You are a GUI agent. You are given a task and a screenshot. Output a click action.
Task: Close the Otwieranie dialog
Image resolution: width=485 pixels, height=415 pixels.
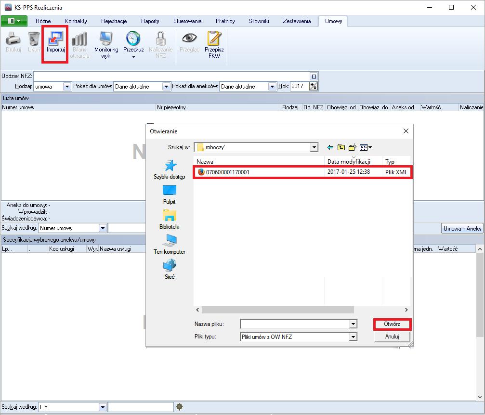tap(406, 131)
